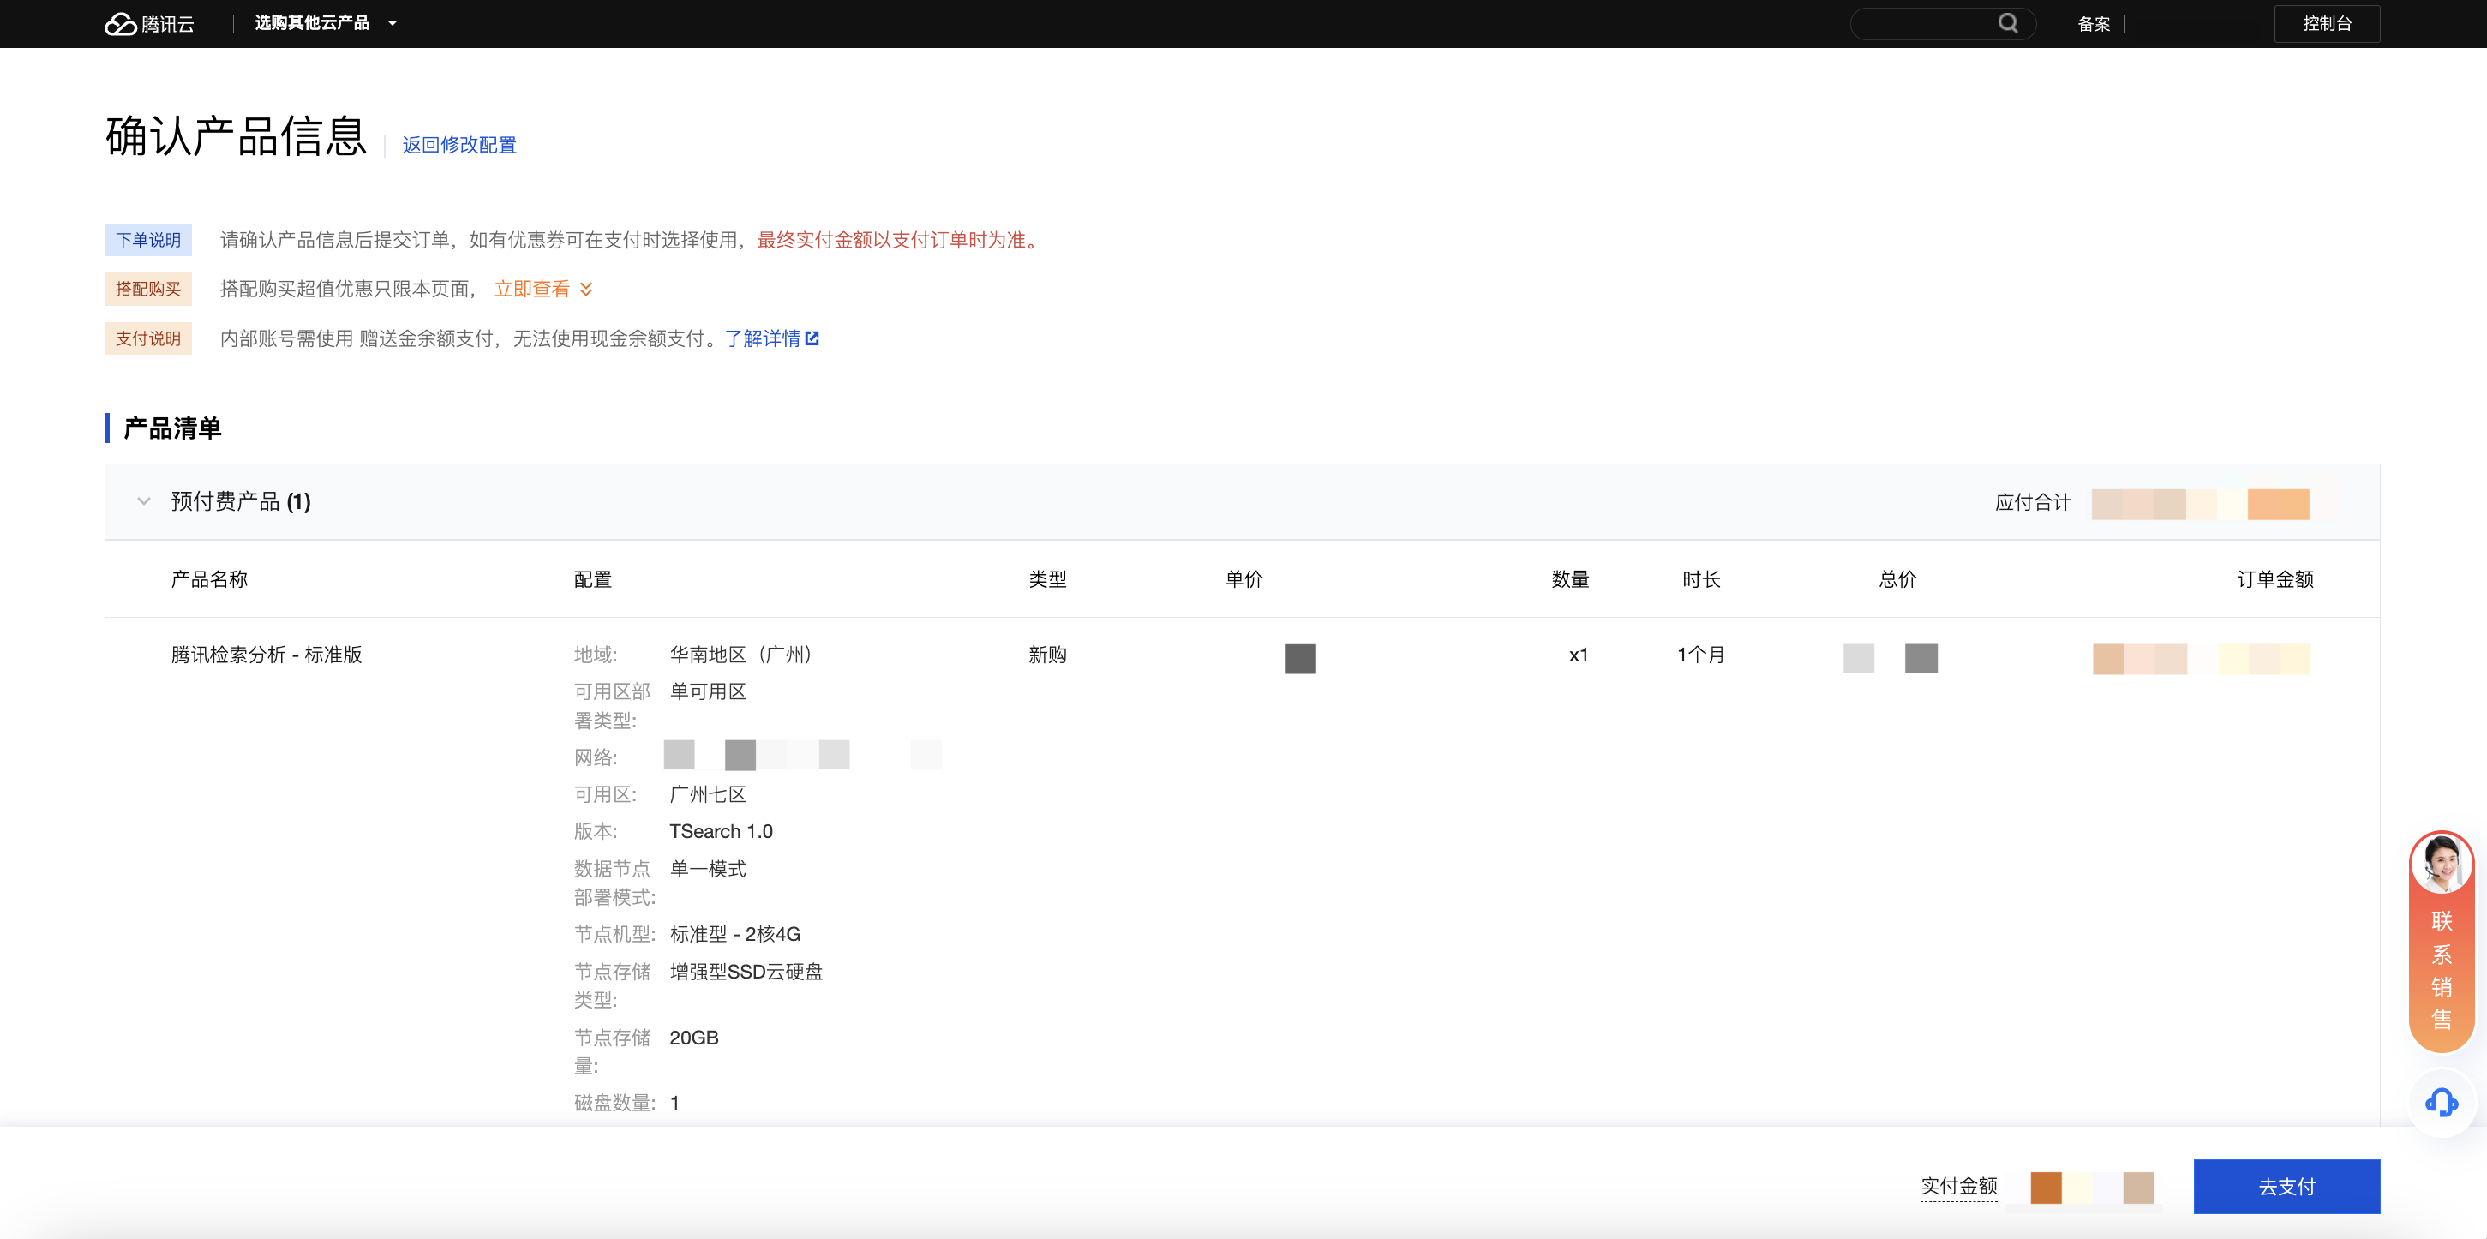Click the 产品清单 section heading

click(x=173, y=428)
